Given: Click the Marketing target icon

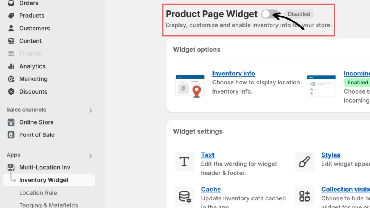Looking at the screenshot, I should pyautogui.click(x=11, y=79).
